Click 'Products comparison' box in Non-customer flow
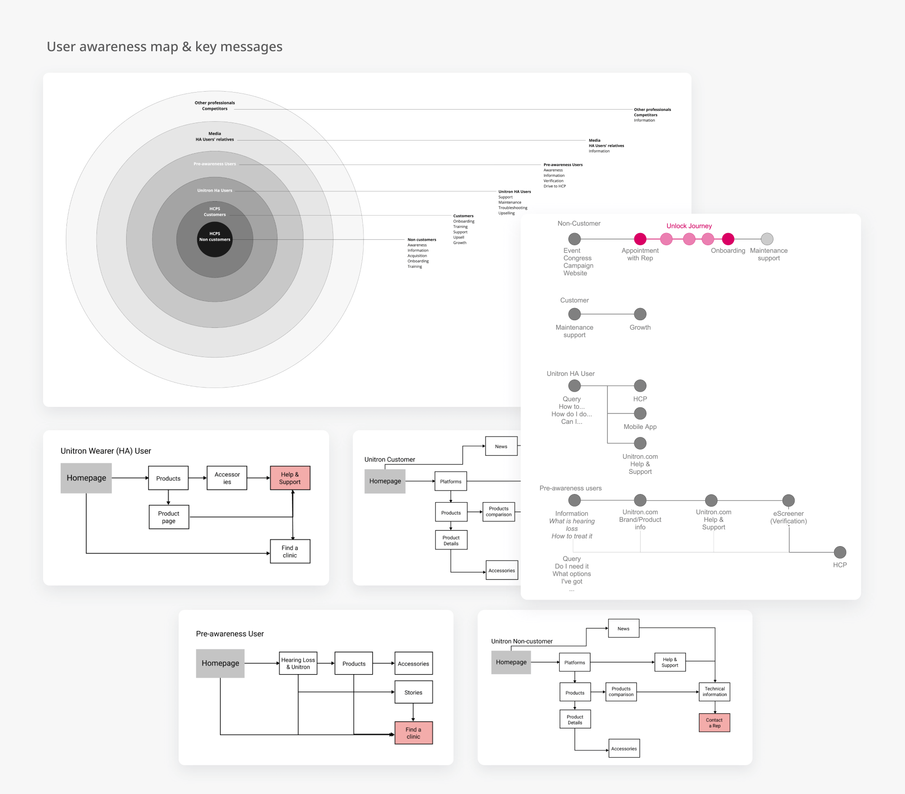 tap(621, 692)
